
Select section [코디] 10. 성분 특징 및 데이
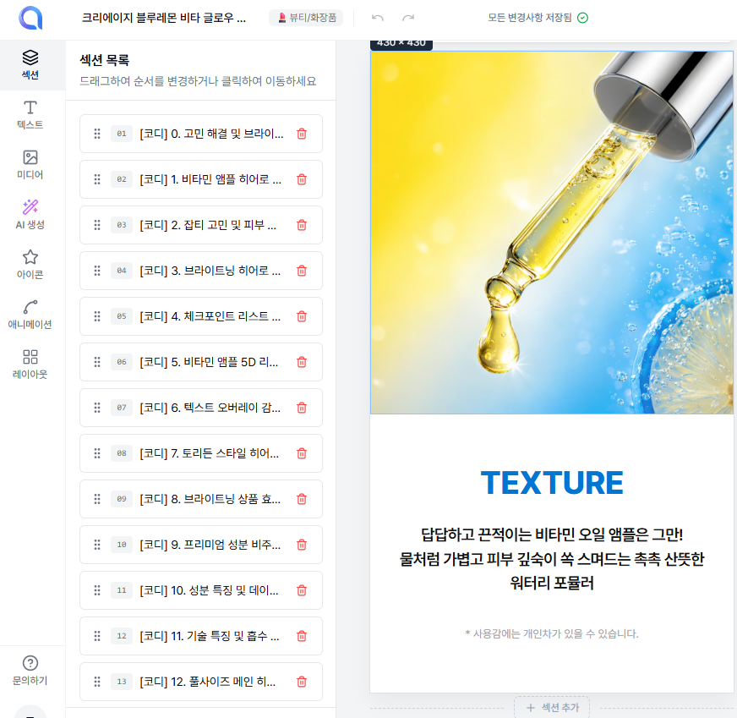pos(201,590)
